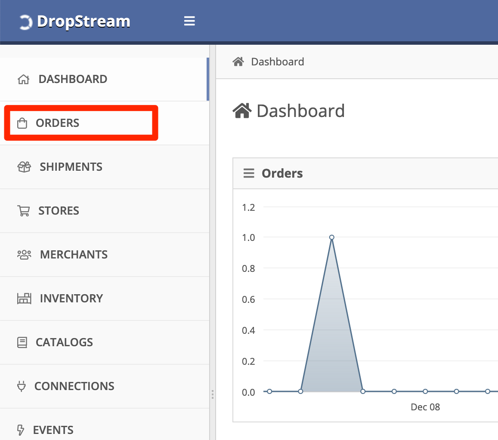Viewport: 498px width, 440px height.
Task: Toggle the hamburger sidebar menu
Action: (x=189, y=21)
